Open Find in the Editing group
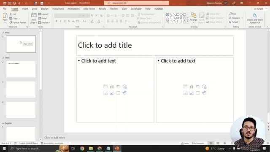The width and height of the screenshot is (270, 152). (x=232, y=14)
